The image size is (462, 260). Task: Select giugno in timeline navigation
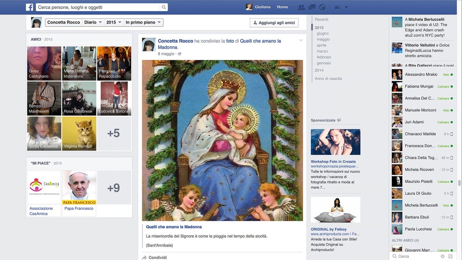322,33
